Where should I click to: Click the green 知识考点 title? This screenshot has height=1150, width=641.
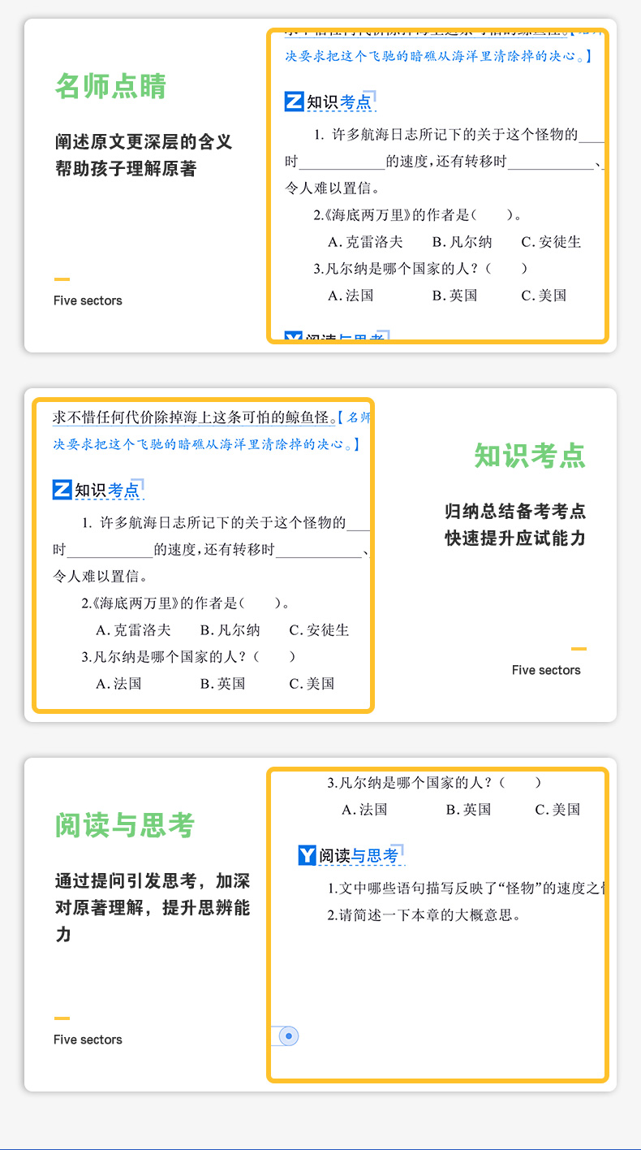(x=529, y=456)
